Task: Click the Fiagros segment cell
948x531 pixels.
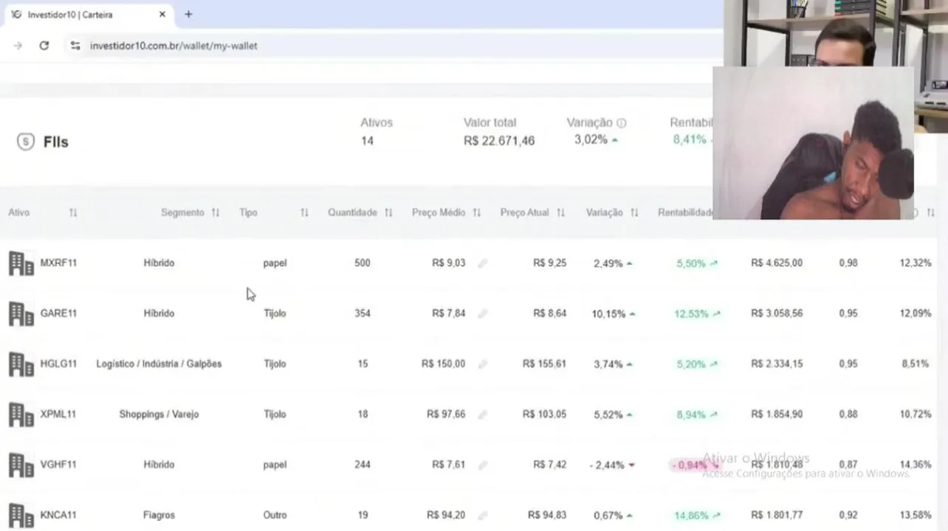Action: [159, 516]
